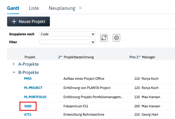Click manager Max Hansen in 5000 row

tap(151, 106)
